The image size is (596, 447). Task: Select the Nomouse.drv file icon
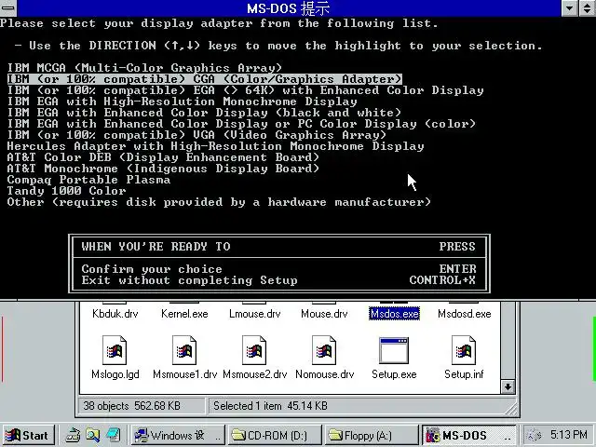(324, 350)
